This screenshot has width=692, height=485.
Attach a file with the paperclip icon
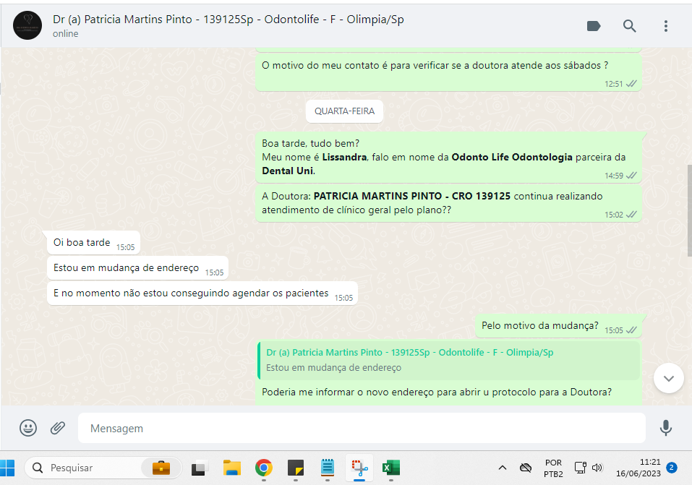pyautogui.click(x=58, y=428)
